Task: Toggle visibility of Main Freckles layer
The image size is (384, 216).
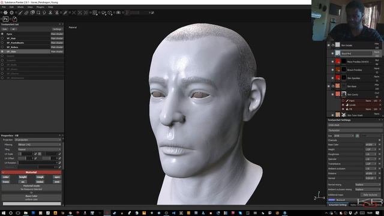Action: pos(332,62)
